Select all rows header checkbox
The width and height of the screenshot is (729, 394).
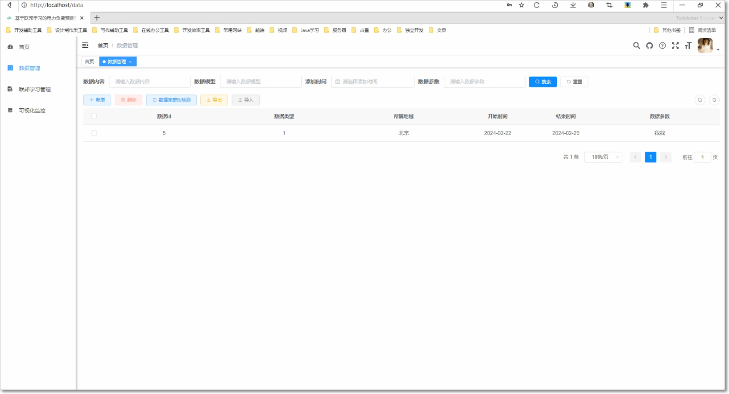[x=94, y=116]
